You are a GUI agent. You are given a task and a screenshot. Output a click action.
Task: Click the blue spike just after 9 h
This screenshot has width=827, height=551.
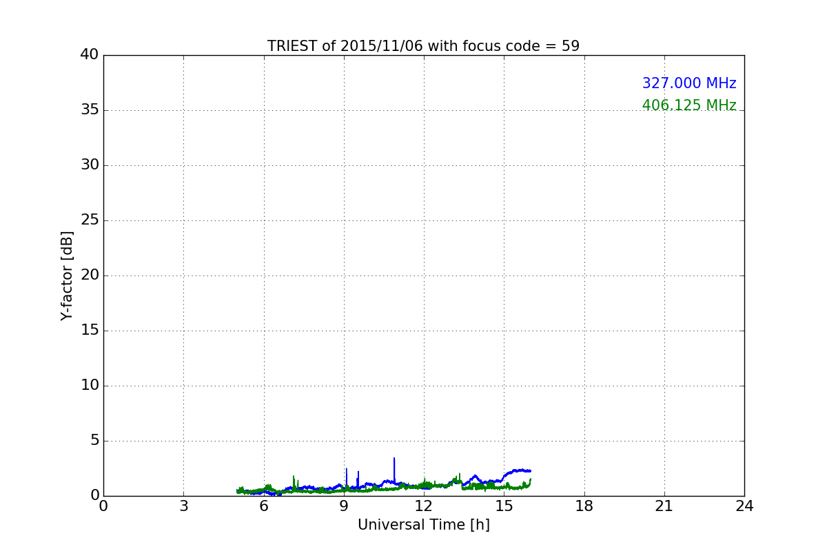(x=346, y=478)
